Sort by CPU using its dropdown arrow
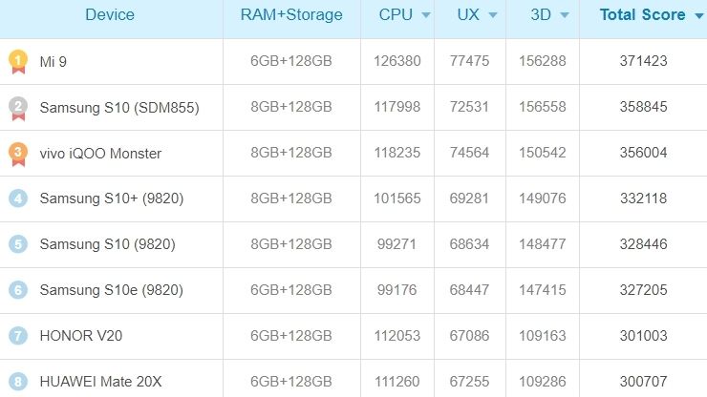This screenshot has height=397, width=707. [x=426, y=15]
